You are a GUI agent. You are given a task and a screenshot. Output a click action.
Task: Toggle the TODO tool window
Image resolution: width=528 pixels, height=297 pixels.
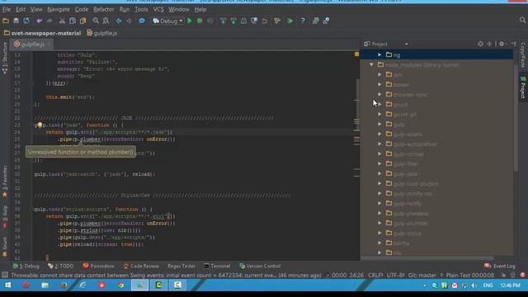(60, 266)
